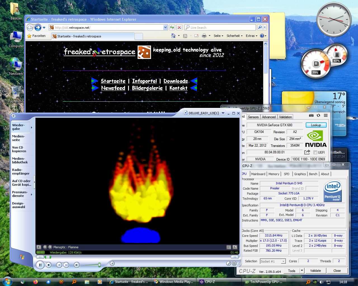Switch media player to full screen view
The height and width of the screenshot is (286, 358).
(235, 247)
